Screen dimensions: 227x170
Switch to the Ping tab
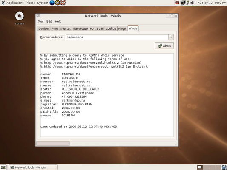pos(55,28)
